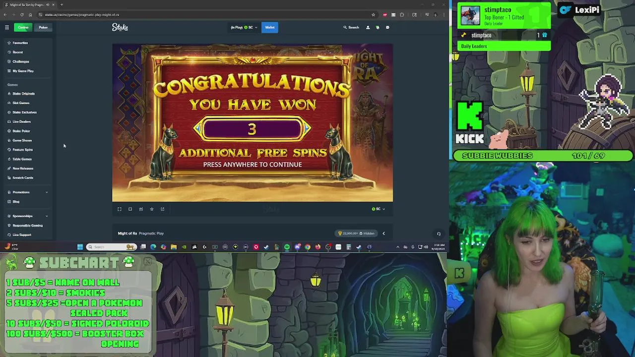Click the browser reload button

pyautogui.click(x=22, y=14)
